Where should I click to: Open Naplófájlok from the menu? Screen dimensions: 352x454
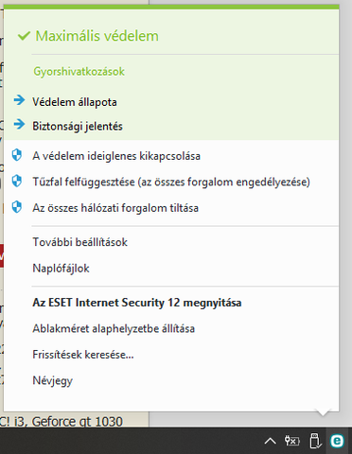pos(61,269)
